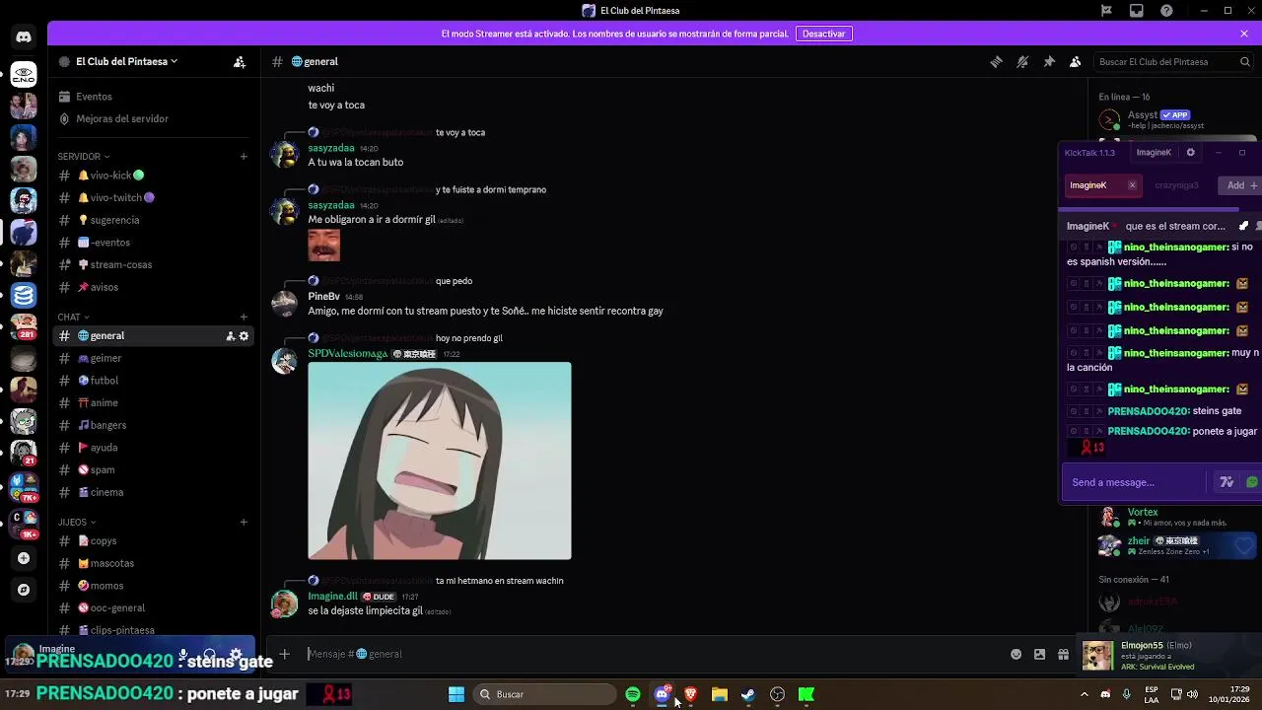Open the ooc-general channel

(x=153, y=607)
